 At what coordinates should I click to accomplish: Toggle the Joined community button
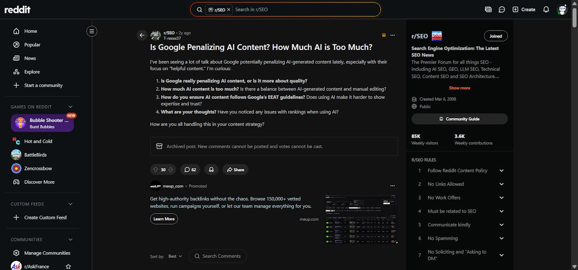coord(496,36)
